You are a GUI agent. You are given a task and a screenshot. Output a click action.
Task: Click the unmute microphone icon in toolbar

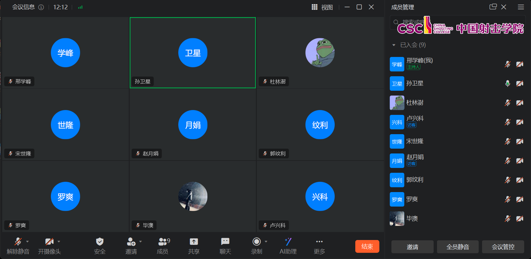18,242
